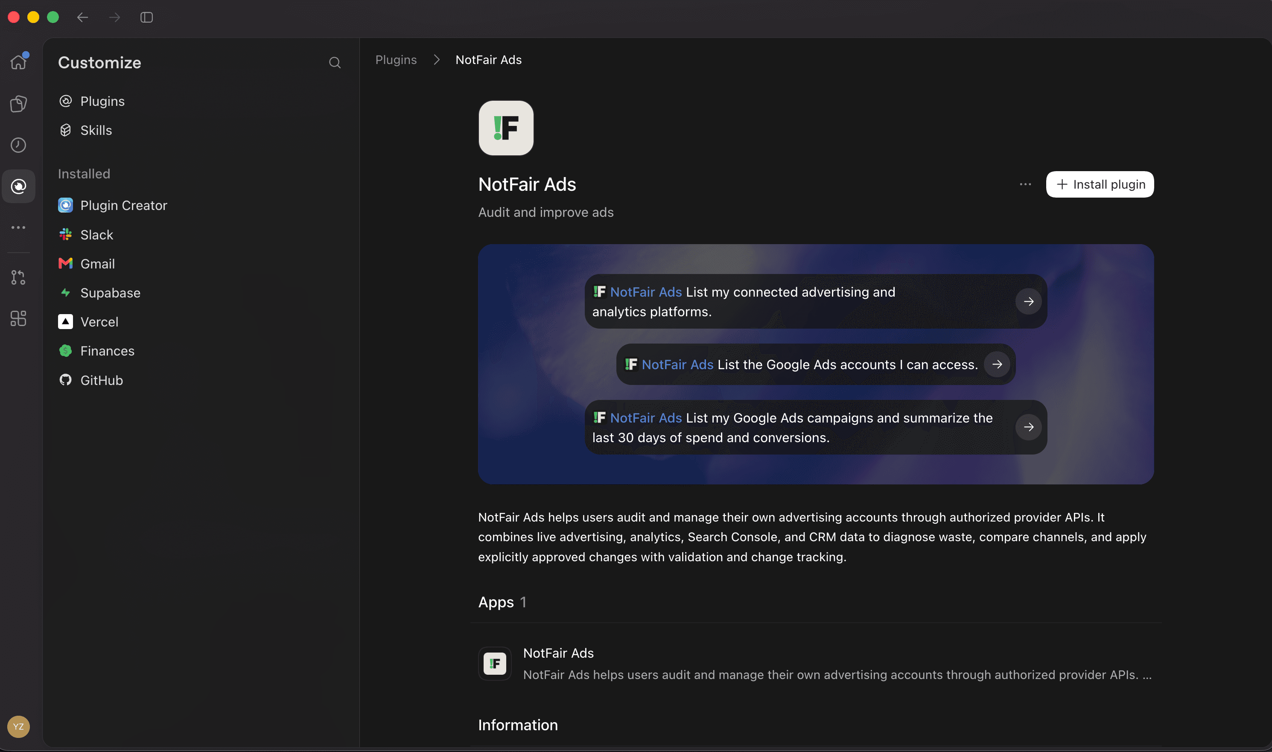
Task: Open the grid apps icon in rail
Action: coord(18,318)
